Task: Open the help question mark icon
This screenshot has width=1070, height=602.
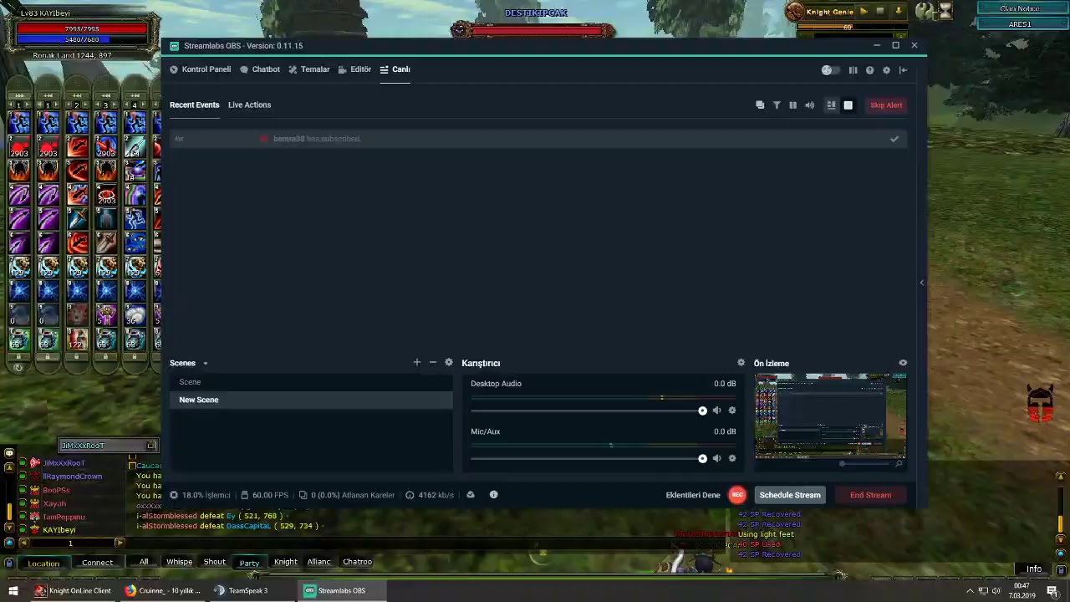Action: 869,70
